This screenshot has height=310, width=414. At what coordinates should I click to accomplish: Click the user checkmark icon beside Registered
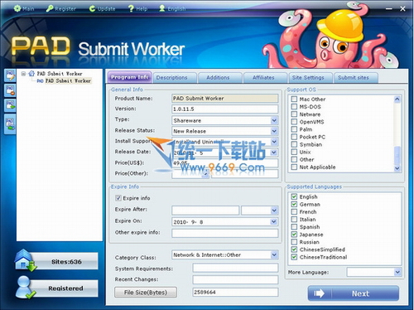(x=25, y=288)
